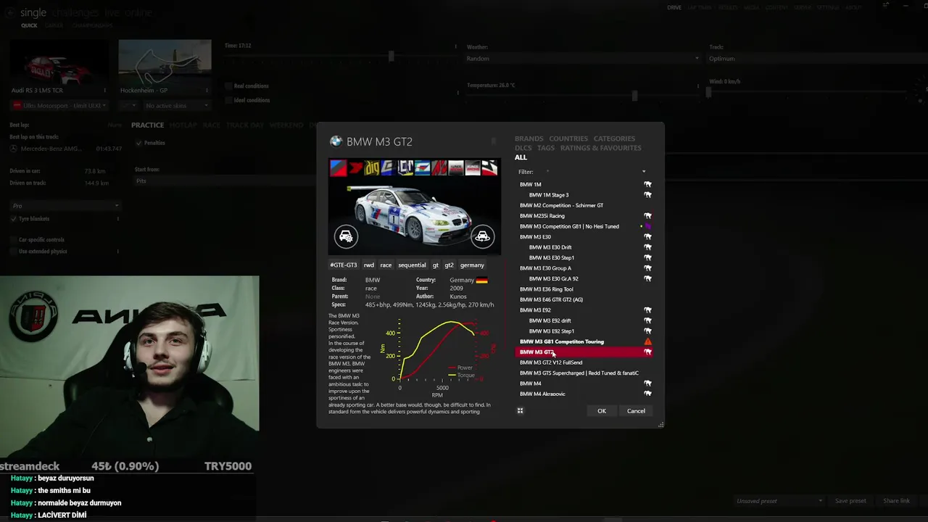This screenshot has width=928, height=522.
Task: Click the 'sequential' tag
Action: click(412, 265)
